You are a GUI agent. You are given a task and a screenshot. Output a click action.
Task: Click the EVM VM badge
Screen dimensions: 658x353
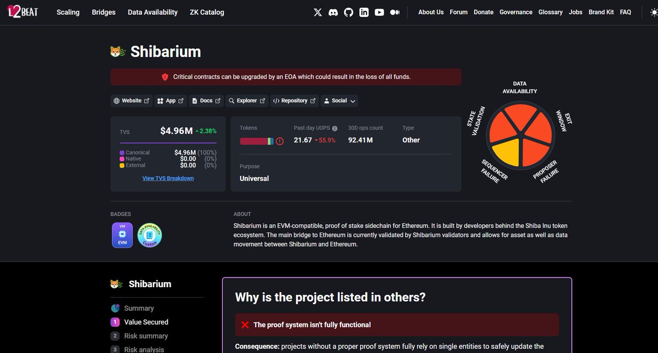(x=122, y=235)
